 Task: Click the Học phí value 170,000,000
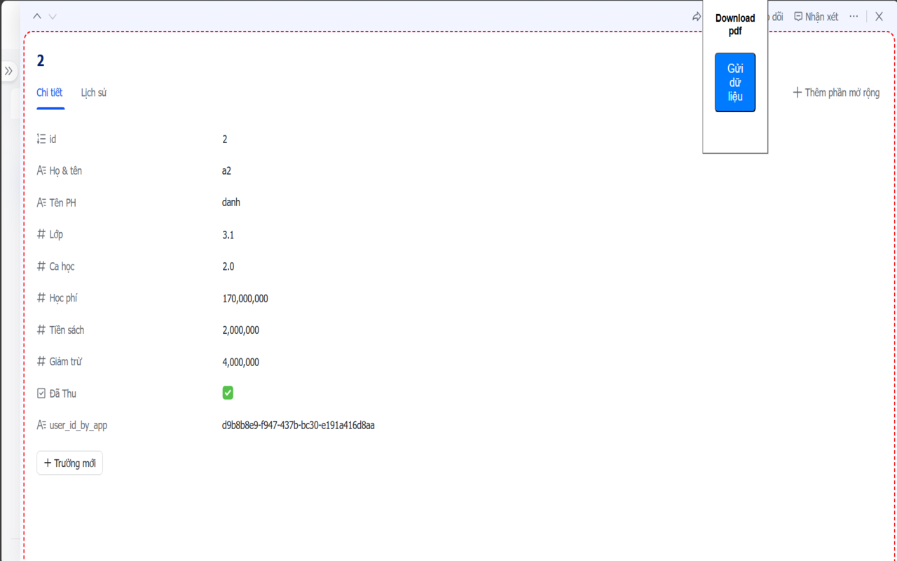click(x=245, y=299)
